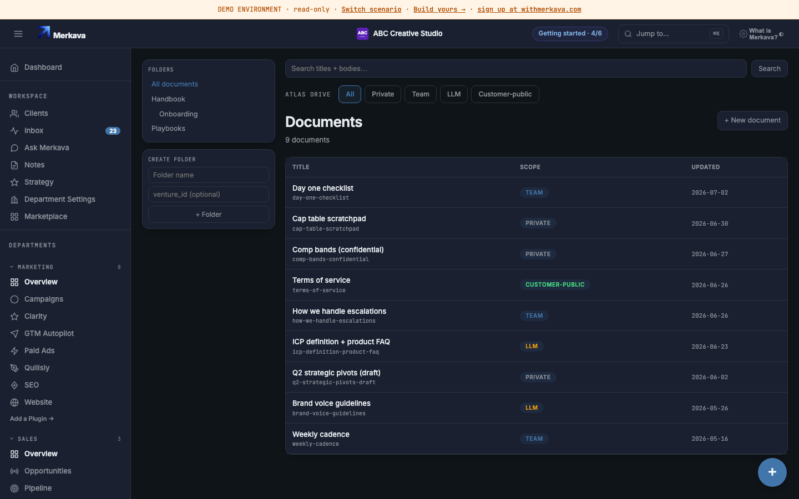Focus the venture_id optional input
This screenshot has width=799, height=499.
(209, 195)
